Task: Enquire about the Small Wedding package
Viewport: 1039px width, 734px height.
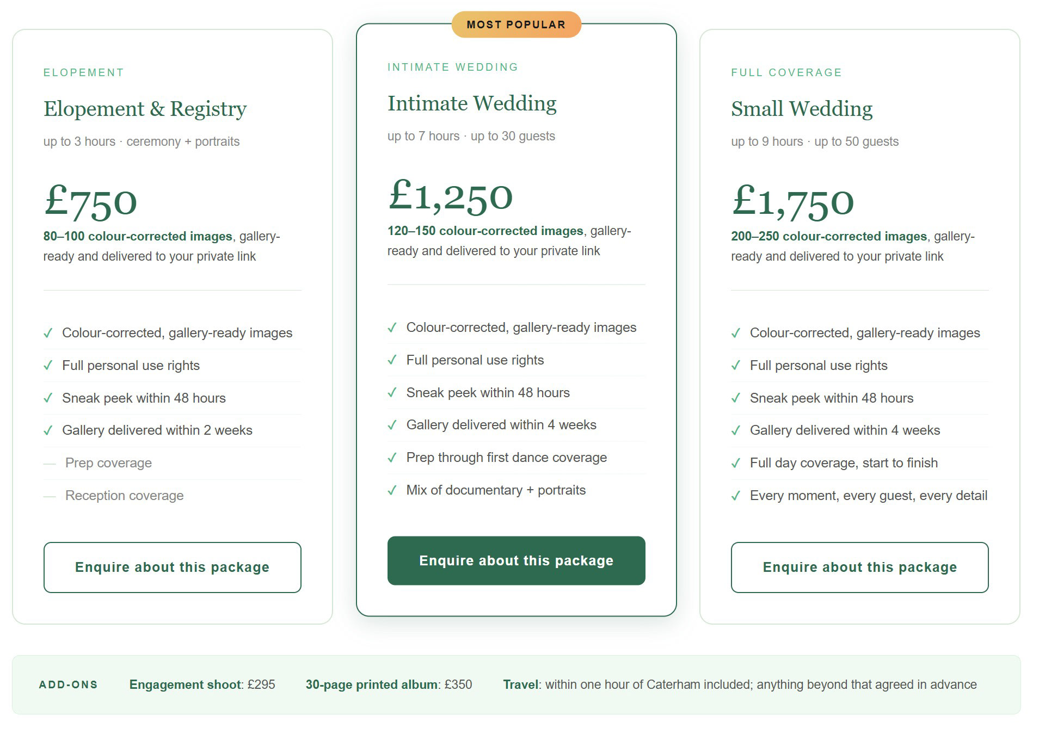Action: [x=859, y=567]
